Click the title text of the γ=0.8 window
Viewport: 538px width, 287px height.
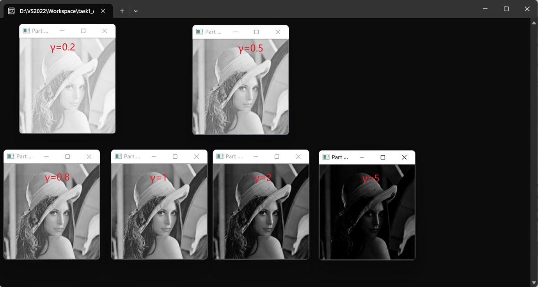pos(24,156)
